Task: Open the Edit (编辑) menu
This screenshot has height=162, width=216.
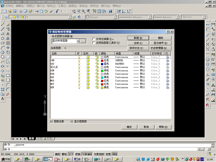Action: 20,6
